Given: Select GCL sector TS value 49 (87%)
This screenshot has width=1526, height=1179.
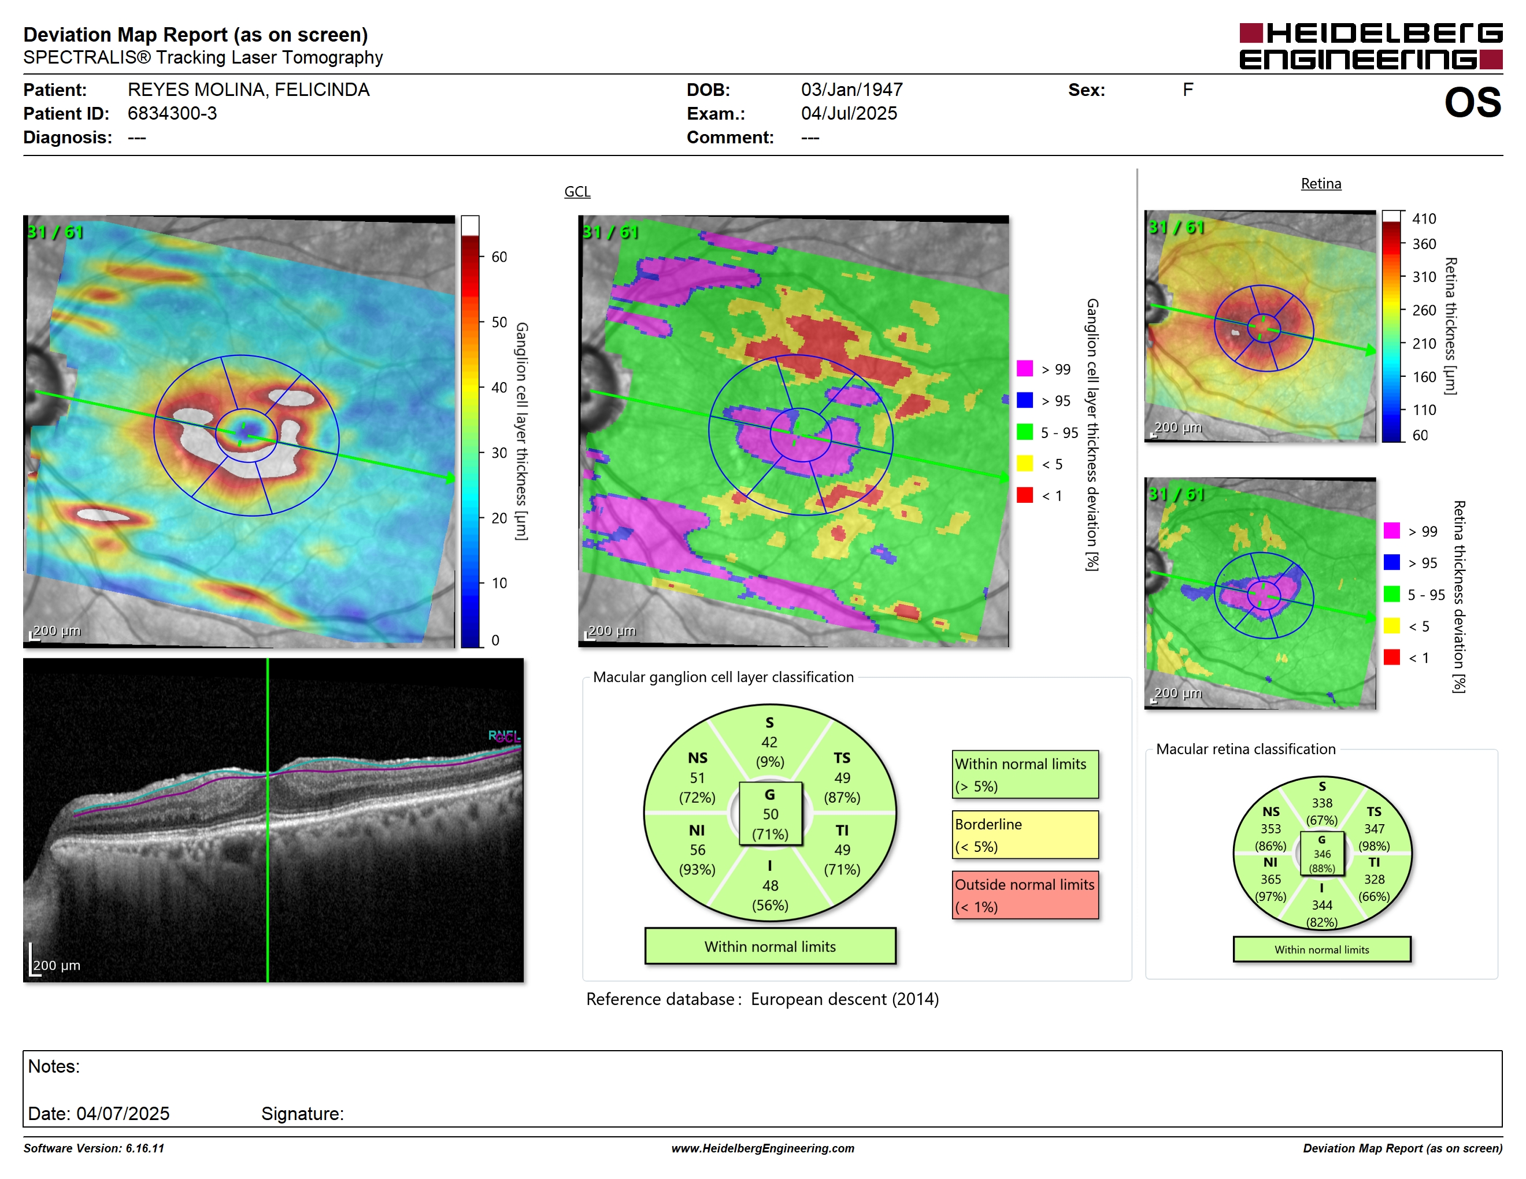Looking at the screenshot, I should point(842,777).
